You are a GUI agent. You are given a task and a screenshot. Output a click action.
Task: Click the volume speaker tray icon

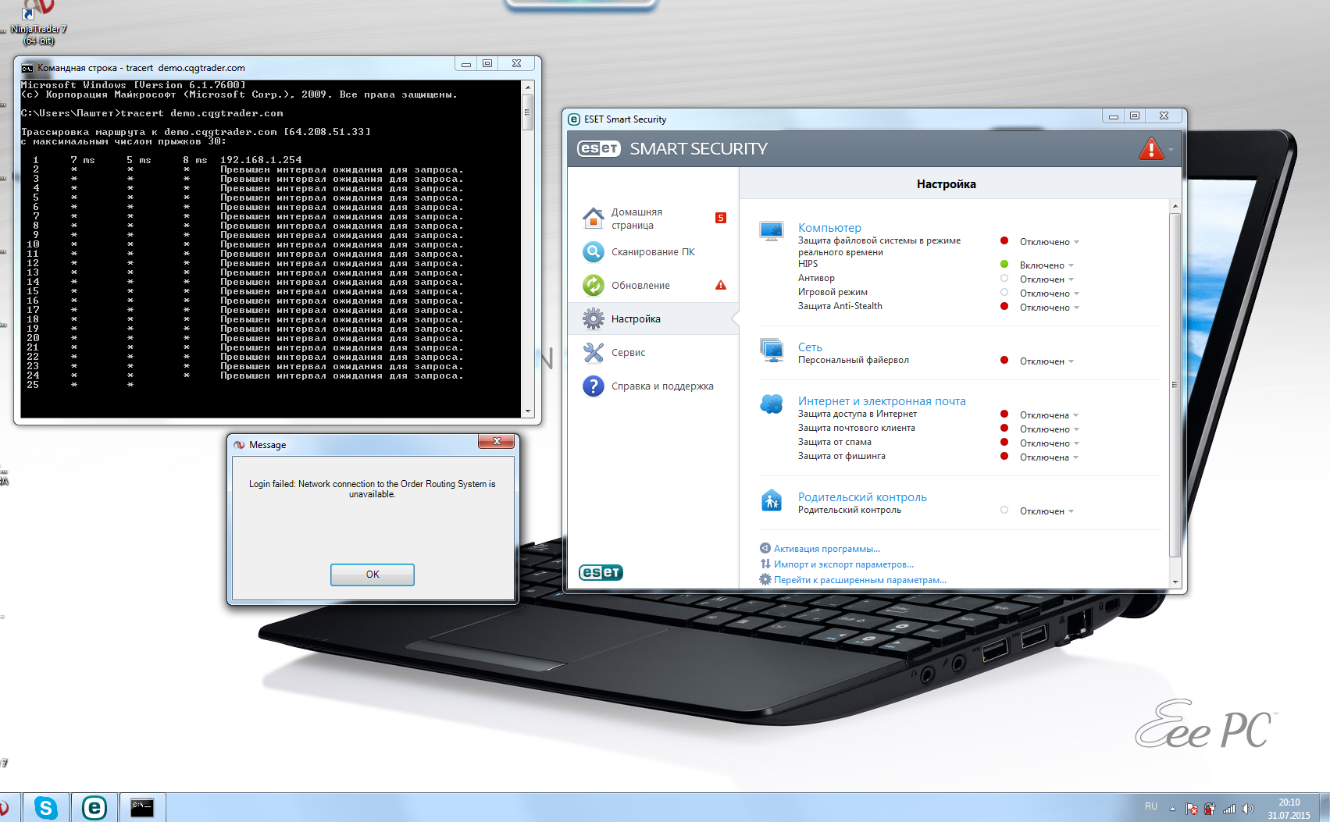(1247, 809)
